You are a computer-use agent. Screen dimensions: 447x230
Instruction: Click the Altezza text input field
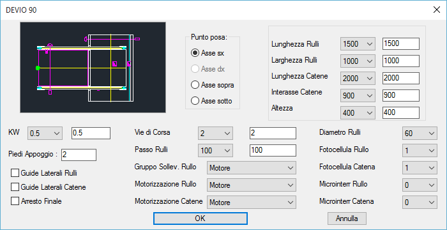click(x=401, y=112)
